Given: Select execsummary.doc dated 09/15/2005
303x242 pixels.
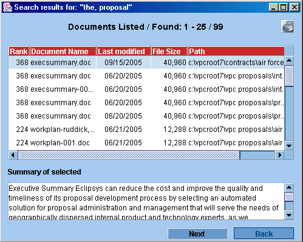Looking at the screenshot, I should [146, 63].
